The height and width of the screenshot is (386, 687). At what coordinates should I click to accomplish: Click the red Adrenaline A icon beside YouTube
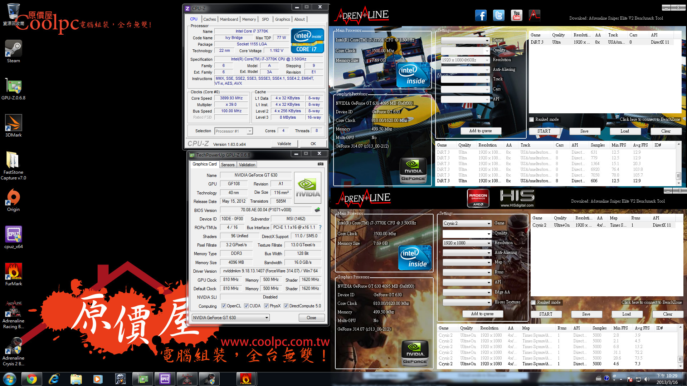534,15
